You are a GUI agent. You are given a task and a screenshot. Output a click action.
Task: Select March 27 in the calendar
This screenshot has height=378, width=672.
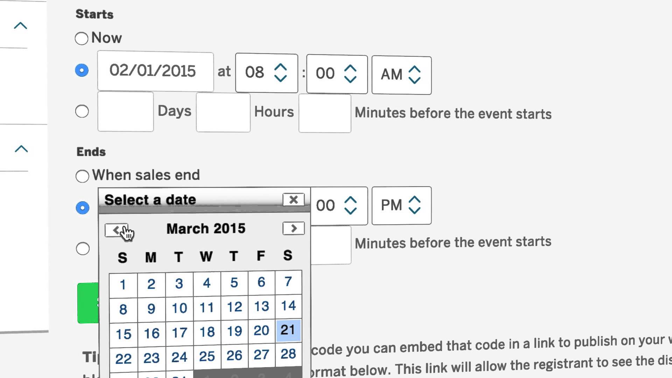click(x=261, y=355)
